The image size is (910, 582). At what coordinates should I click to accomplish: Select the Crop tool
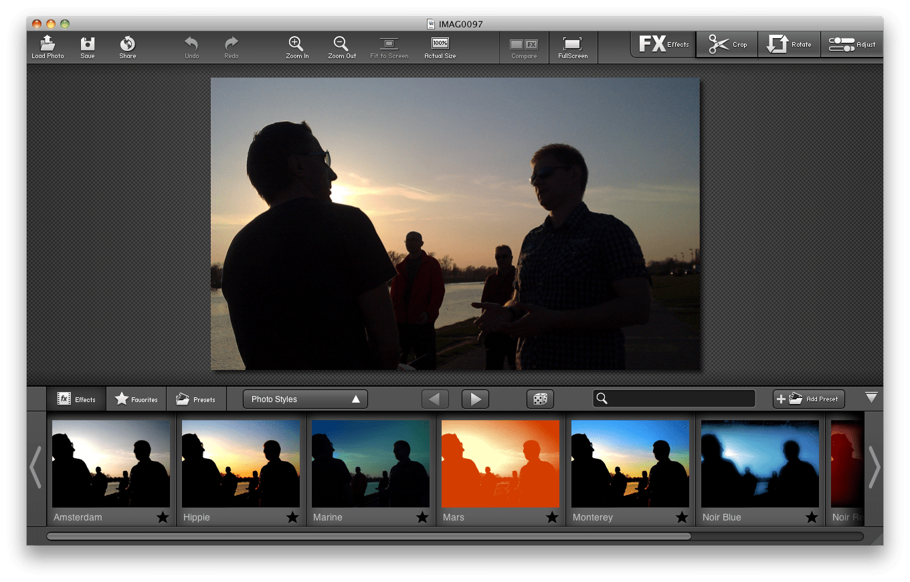(727, 44)
